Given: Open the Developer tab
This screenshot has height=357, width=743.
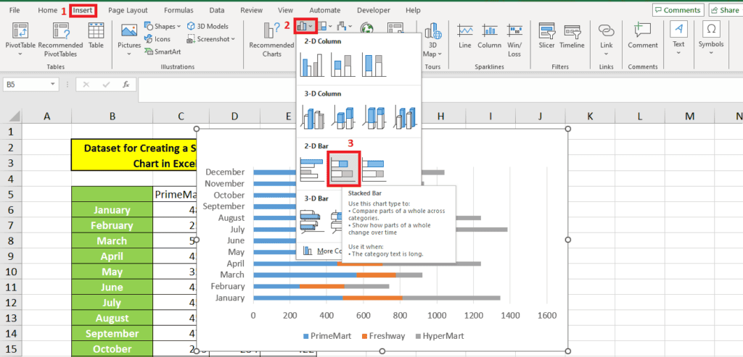Looking at the screenshot, I should click(x=374, y=10).
